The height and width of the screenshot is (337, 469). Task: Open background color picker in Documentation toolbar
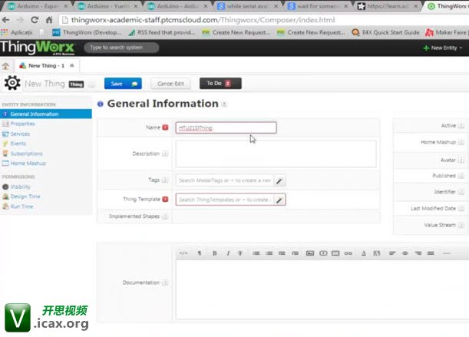pos(377,253)
